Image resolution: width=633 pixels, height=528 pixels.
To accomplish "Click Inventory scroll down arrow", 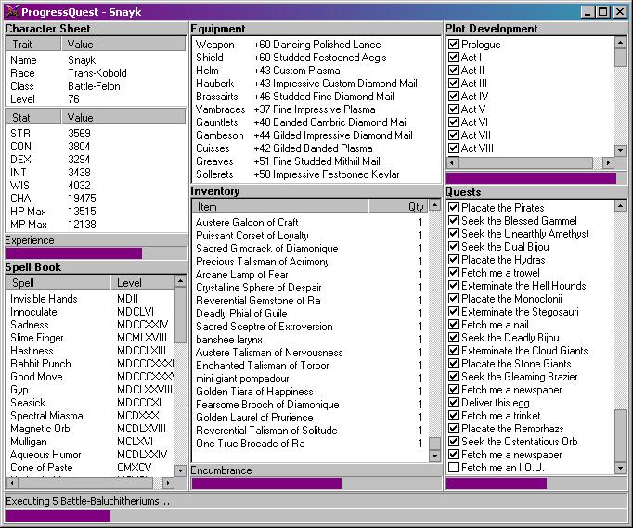I will [x=434, y=456].
